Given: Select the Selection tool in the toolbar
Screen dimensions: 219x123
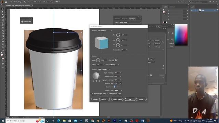Looking at the screenshot, I should coord(3,9).
